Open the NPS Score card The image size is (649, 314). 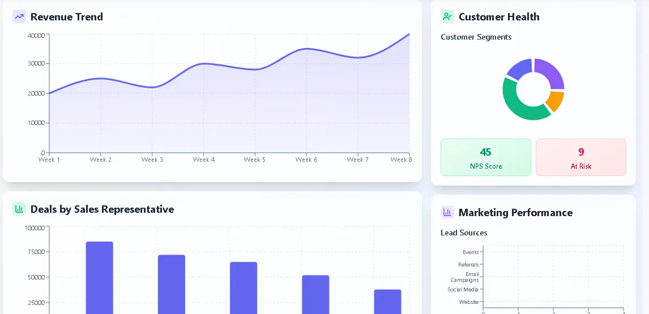click(485, 157)
